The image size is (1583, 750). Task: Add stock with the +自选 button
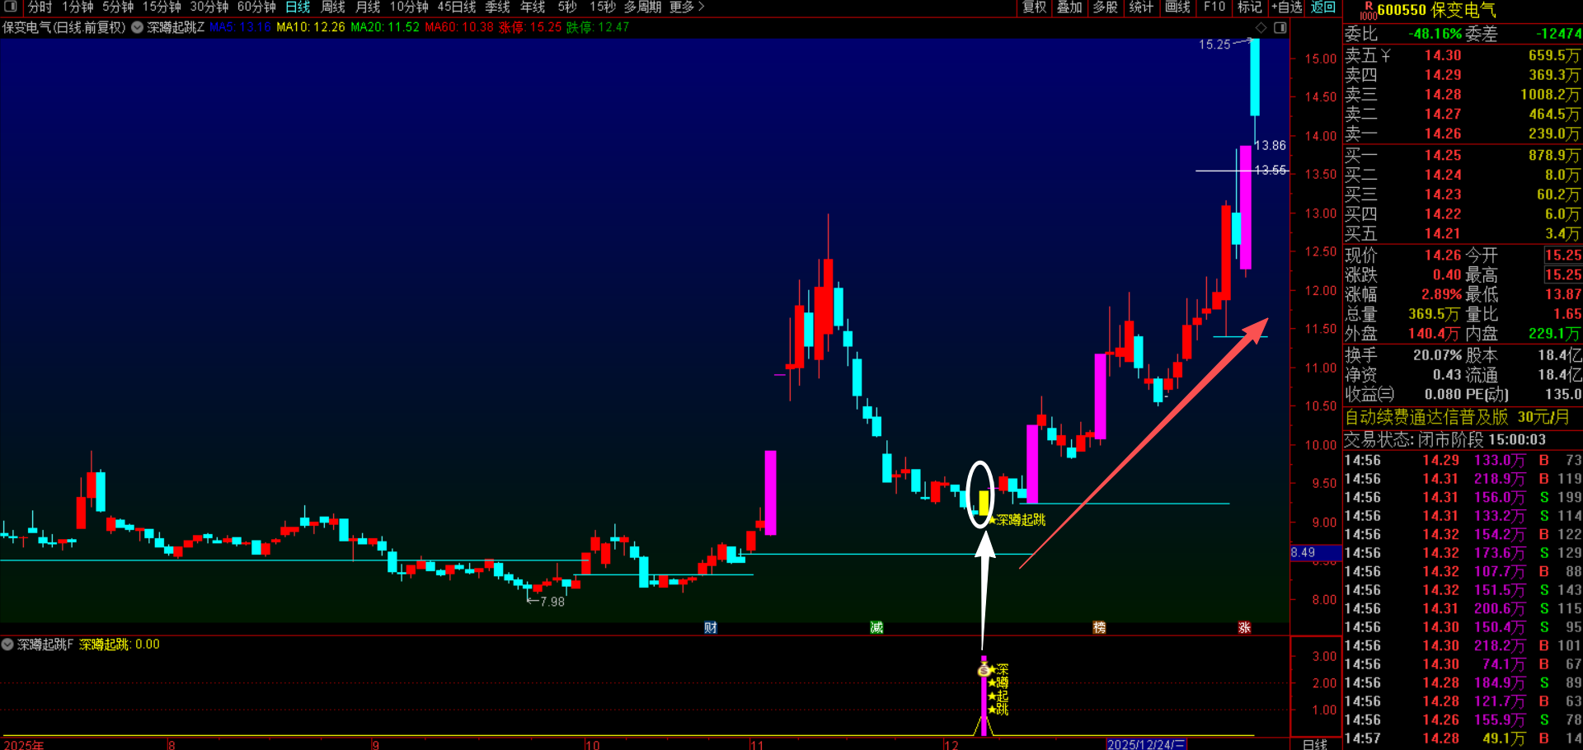click(1287, 7)
